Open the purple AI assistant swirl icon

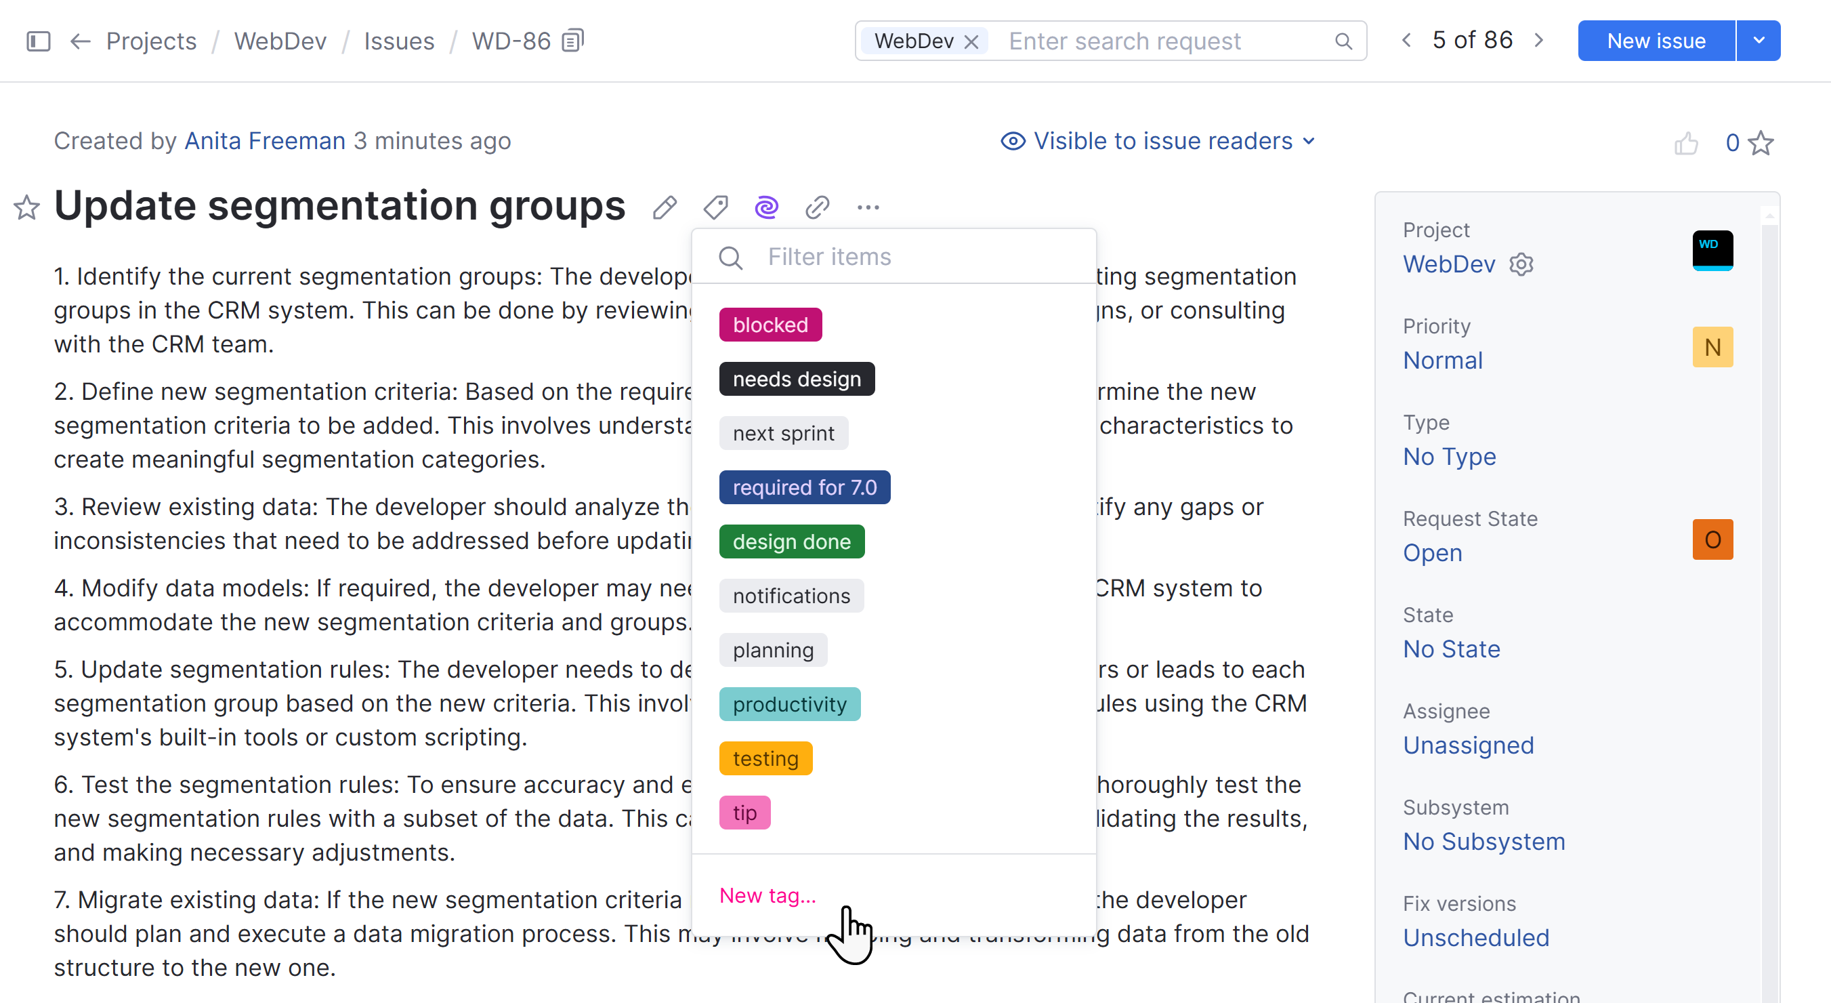(x=766, y=207)
